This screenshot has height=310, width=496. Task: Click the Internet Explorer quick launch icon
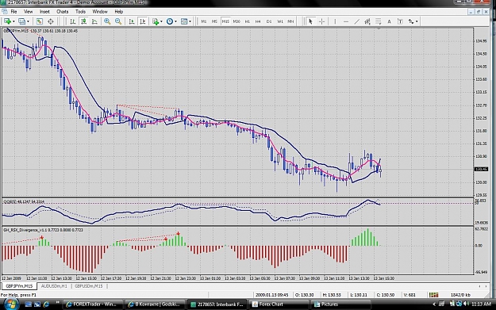point(46,304)
